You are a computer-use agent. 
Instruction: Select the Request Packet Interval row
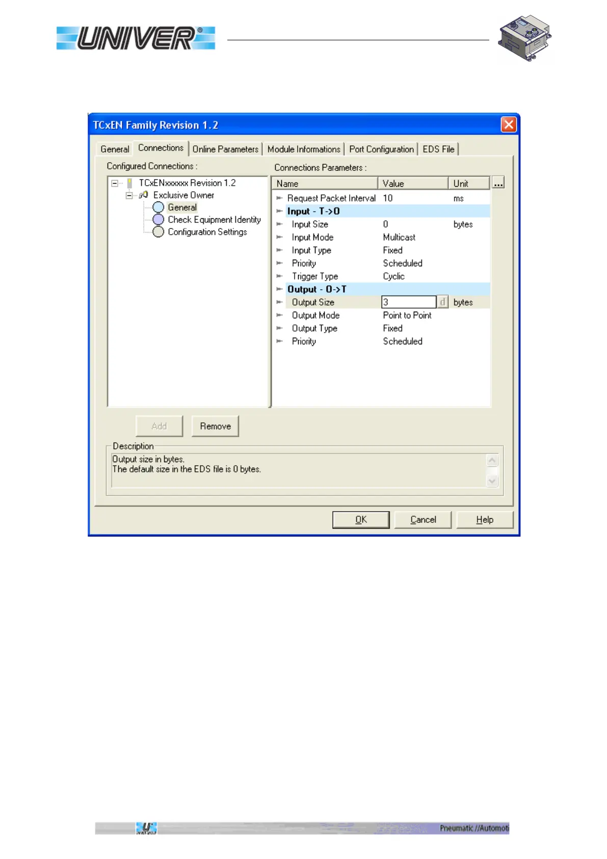(x=381, y=198)
